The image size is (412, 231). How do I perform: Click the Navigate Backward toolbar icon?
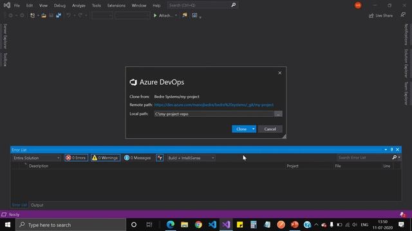pos(11,15)
